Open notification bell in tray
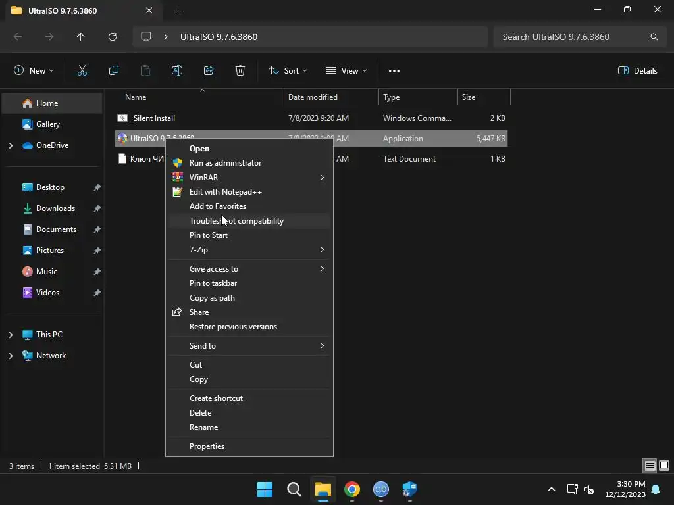 pos(656,489)
